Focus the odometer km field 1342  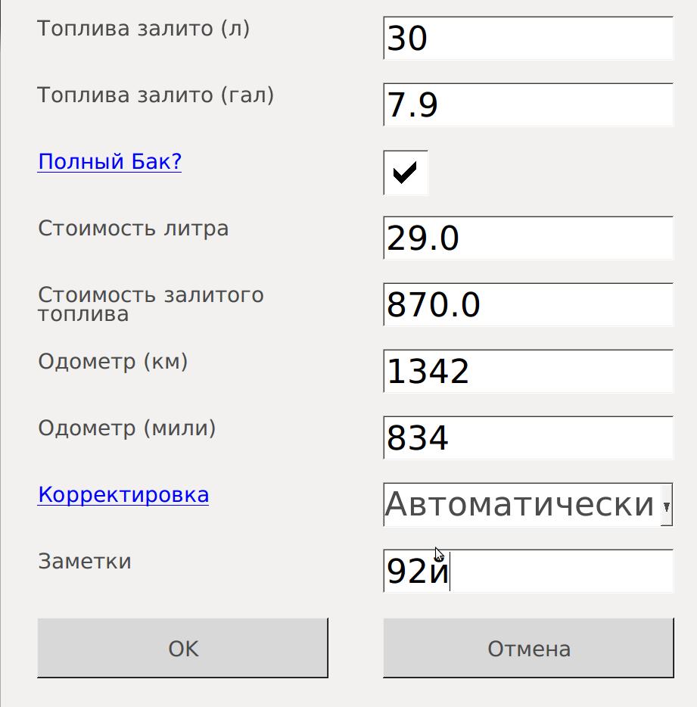(x=528, y=372)
